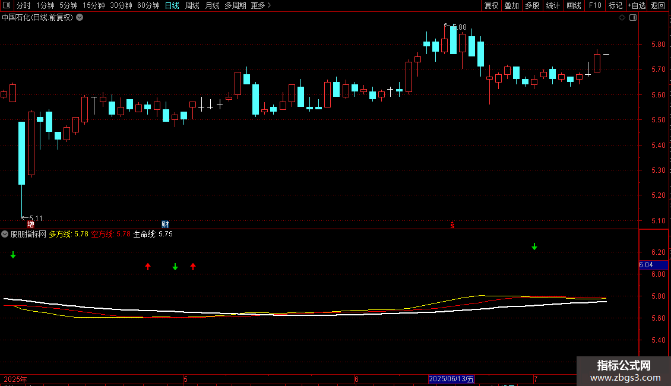
Task: Click the 增 event marker
Action: coord(30,224)
